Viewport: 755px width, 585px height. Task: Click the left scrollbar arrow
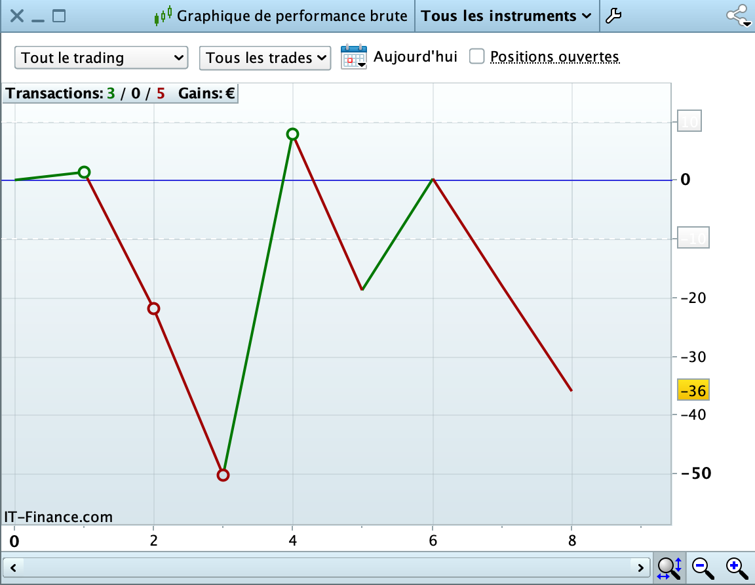tap(14, 568)
